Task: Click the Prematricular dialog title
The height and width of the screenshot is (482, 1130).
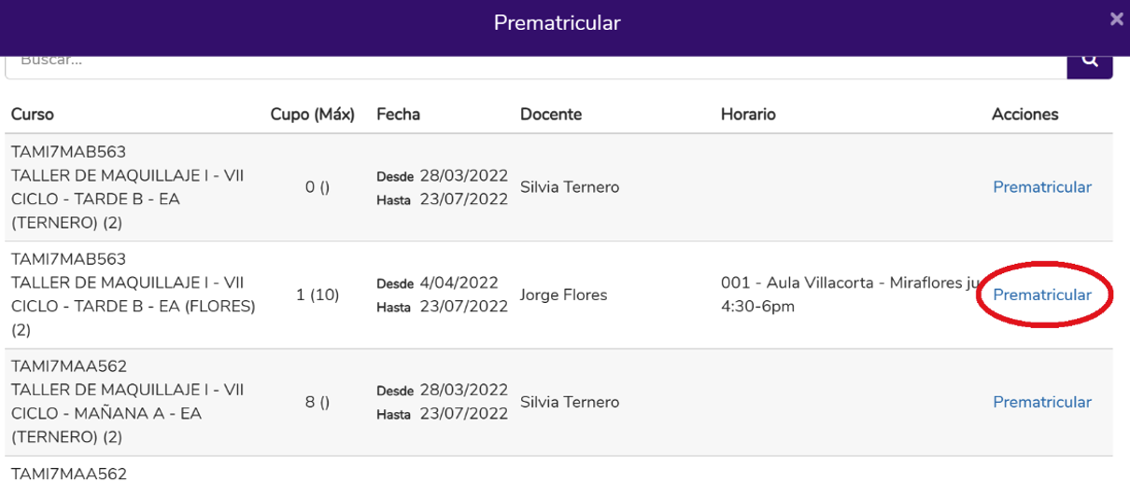Action: pos(558,22)
